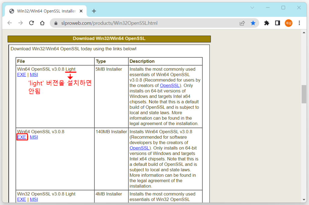Image resolution: width=309 pixels, height=205 pixels.
Task: View site security lock info
Action: click(56, 23)
